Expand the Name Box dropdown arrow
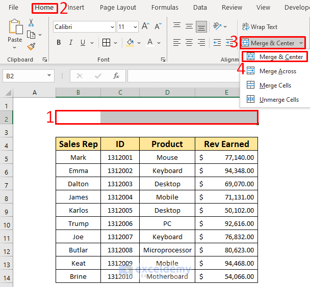This screenshot has height=287, width=310. [49, 76]
